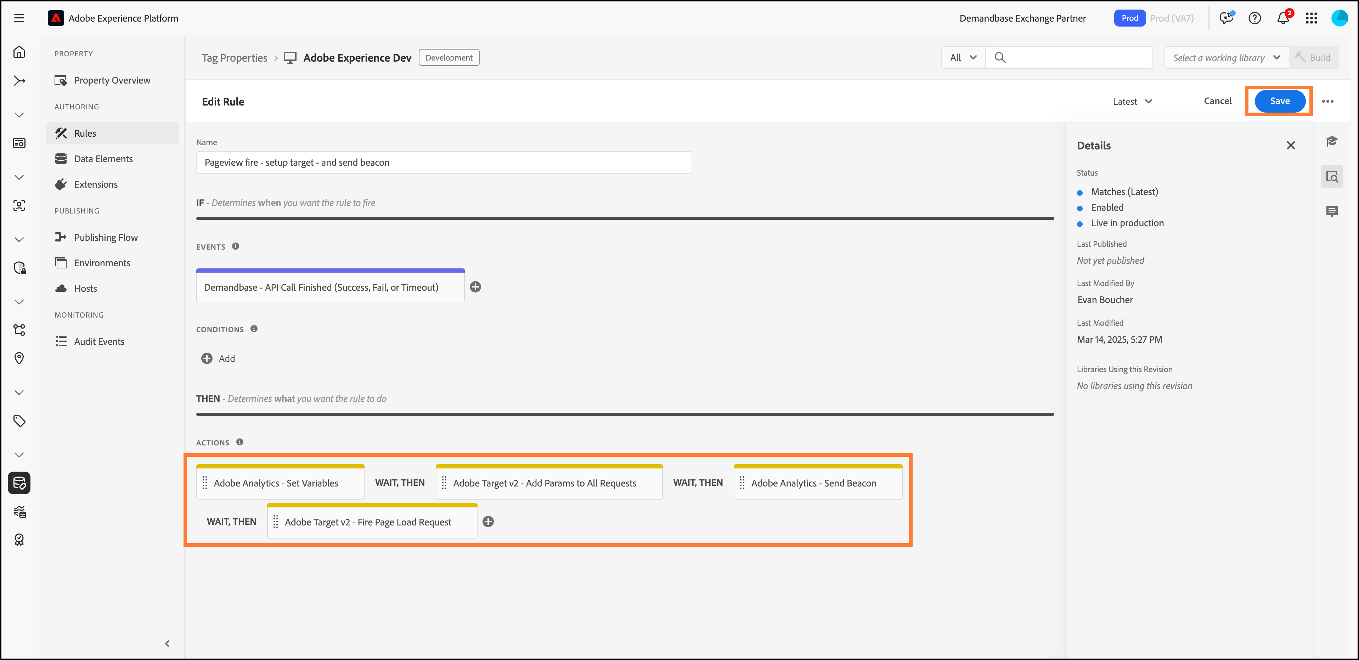Open the apps grid switcher icon
The height and width of the screenshot is (660, 1359).
(x=1311, y=18)
